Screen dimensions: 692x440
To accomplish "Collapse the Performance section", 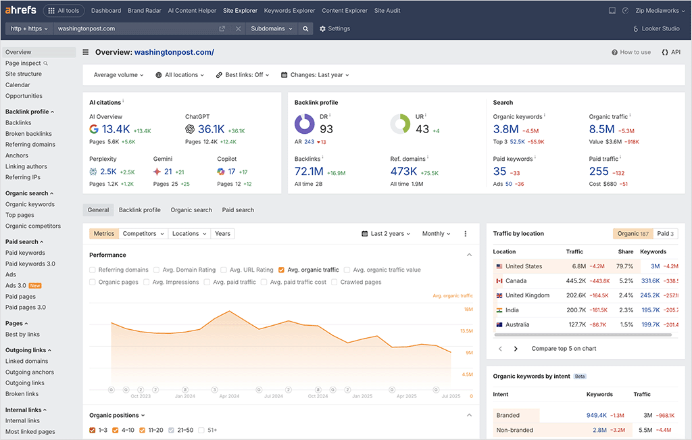I will (x=469, y=255).
